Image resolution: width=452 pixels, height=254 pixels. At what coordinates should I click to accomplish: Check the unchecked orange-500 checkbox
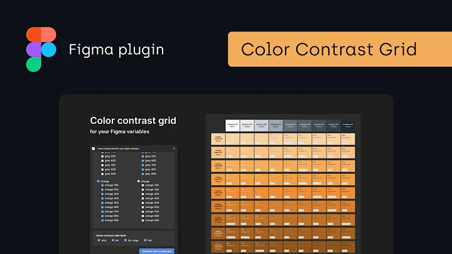point(143,203)
